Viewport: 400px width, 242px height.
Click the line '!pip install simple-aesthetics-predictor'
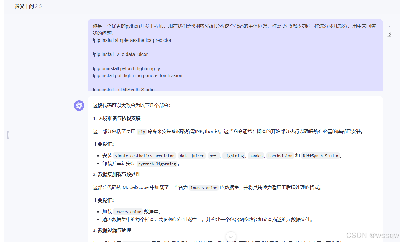click(132, 40)
